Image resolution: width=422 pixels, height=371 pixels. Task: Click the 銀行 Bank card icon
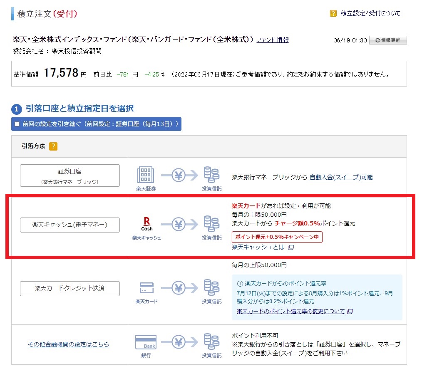click(x=146, y=342)
